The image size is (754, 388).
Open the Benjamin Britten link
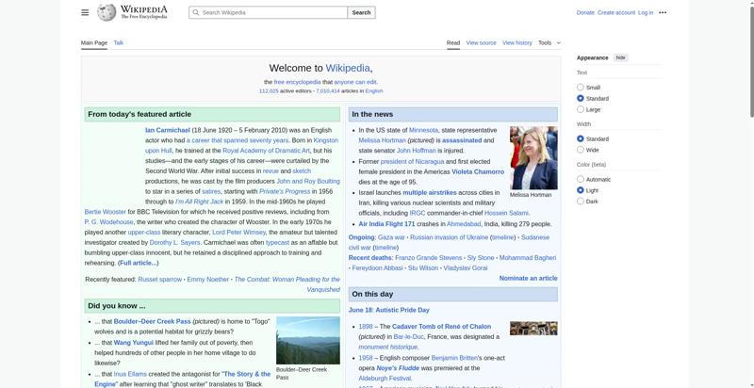[454, 358]
